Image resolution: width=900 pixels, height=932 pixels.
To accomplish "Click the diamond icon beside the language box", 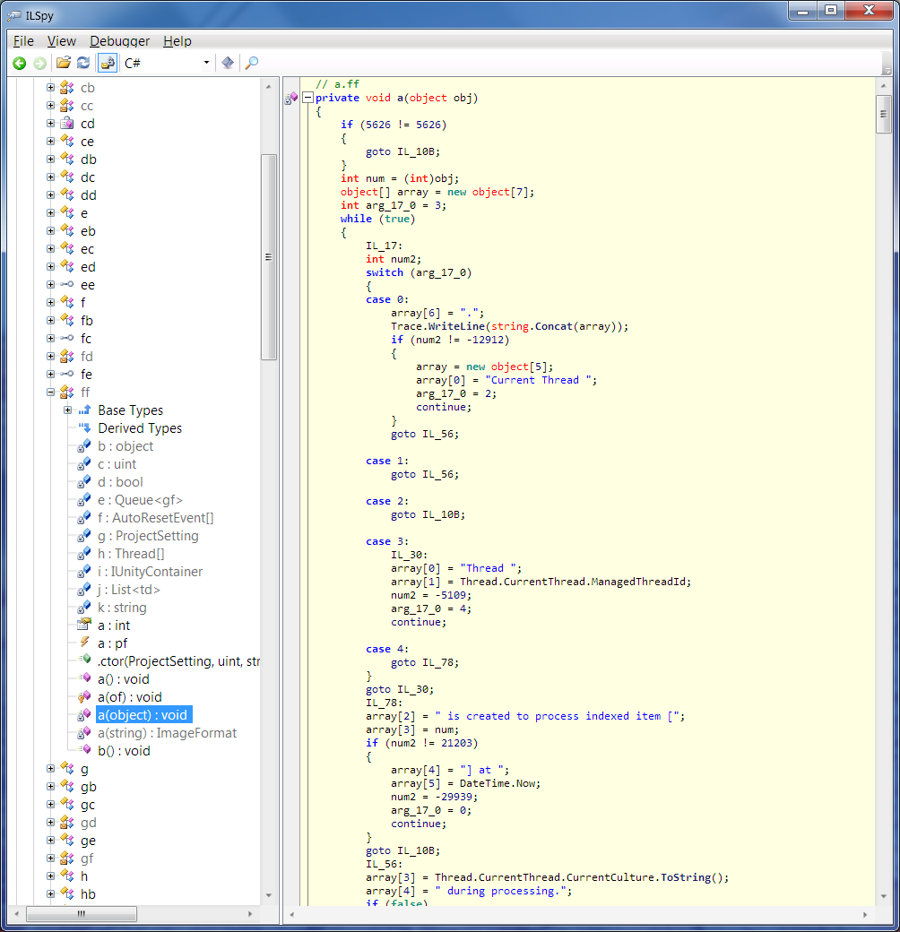I will point(228,63).
